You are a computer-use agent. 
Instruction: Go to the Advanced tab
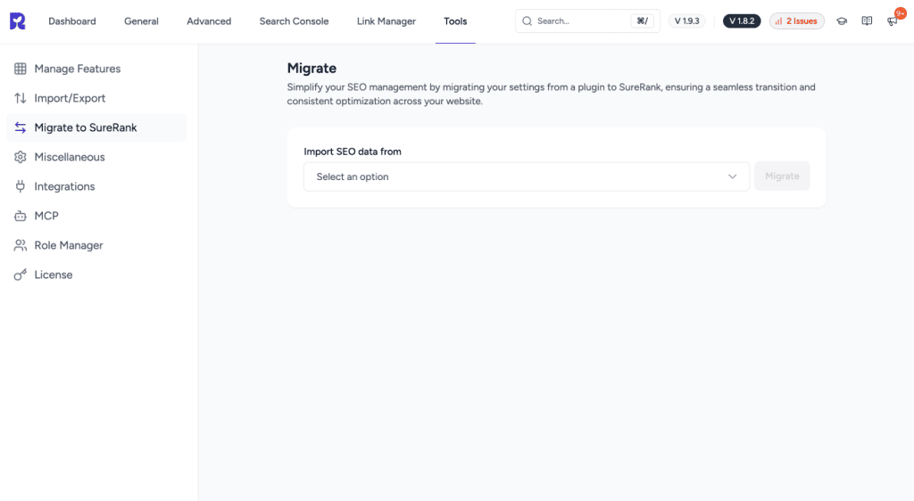click(209, 21)
